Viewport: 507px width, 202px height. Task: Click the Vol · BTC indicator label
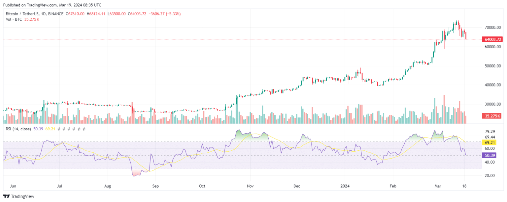point(14,19)
